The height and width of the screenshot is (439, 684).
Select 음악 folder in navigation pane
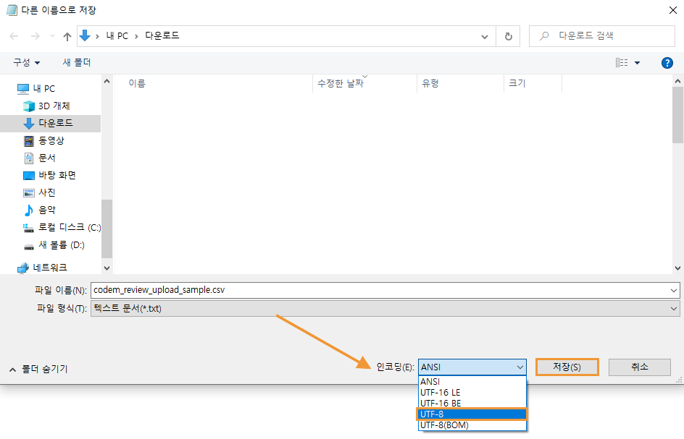pos(46,210)
